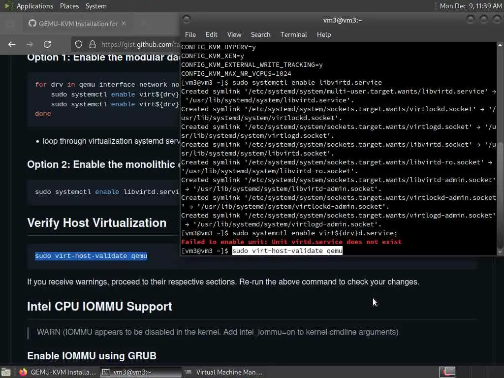Click the red Failed to enable unit error line
The width and height of the screenshot is (504, 378).
pyautogui.click(x=291, y=242)
